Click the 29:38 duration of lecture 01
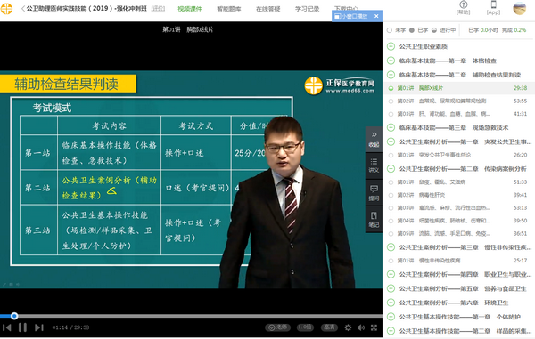This screenshot has height=339, width=535. tap(521, 88)
